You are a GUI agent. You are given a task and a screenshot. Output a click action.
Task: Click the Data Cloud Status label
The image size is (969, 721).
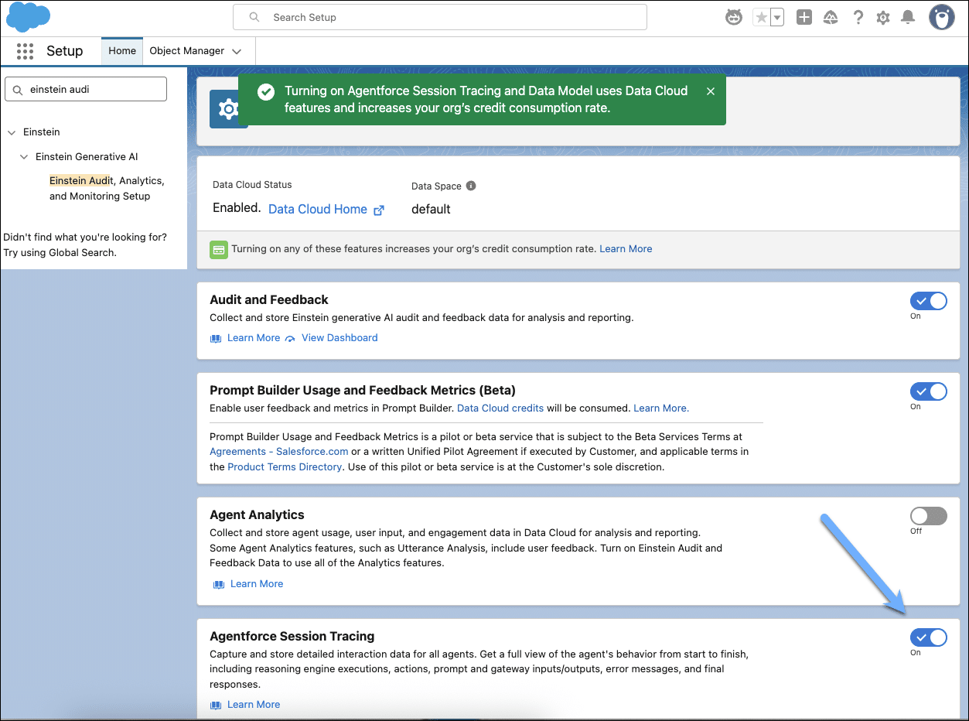click(252, 185)
